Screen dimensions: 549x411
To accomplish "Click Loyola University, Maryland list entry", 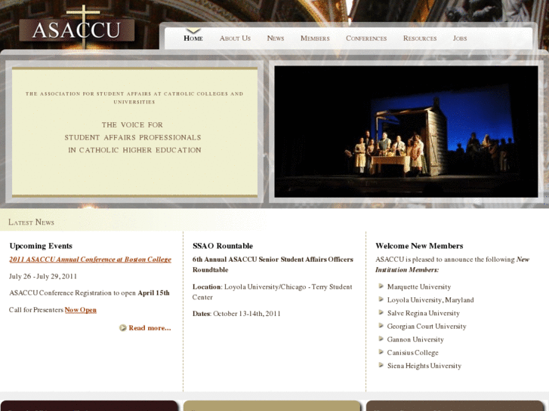I will [430, 300].
